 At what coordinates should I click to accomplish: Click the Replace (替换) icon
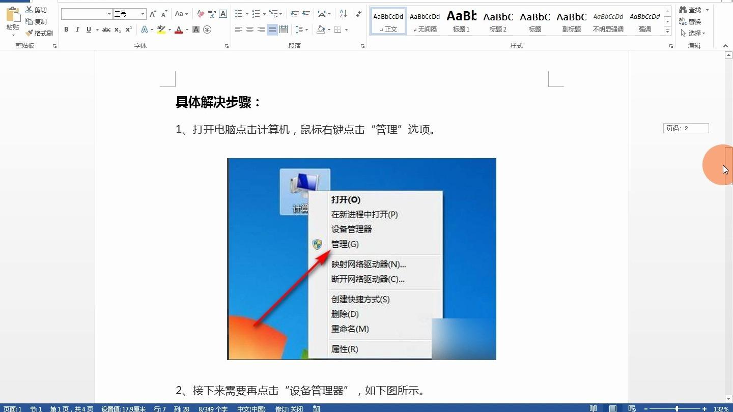[684, 21]
